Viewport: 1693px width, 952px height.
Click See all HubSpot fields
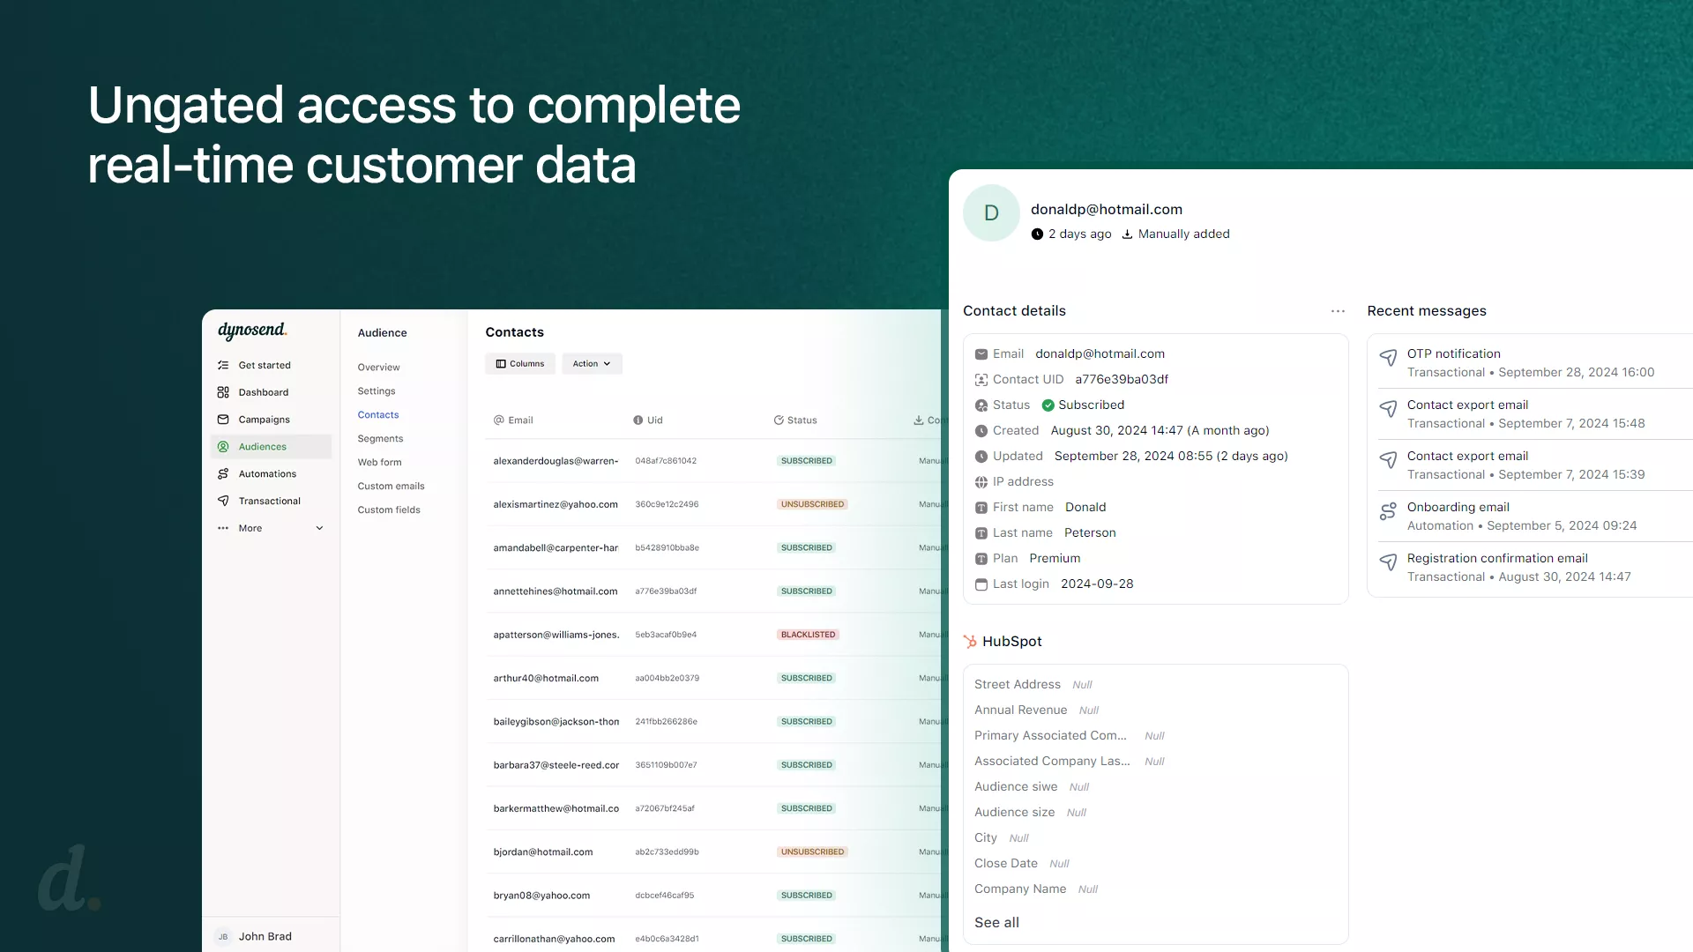[x=996, y=923]
